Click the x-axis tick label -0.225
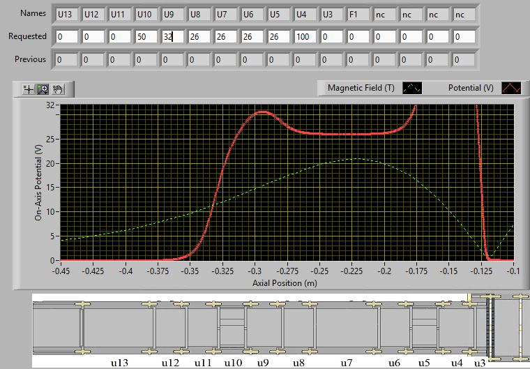 352,271
